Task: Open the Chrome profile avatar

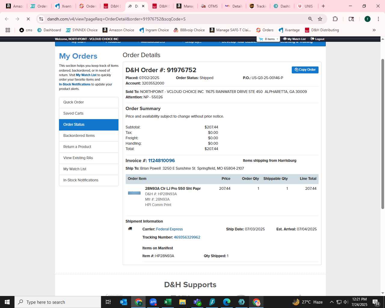Action: pos(367,19)
